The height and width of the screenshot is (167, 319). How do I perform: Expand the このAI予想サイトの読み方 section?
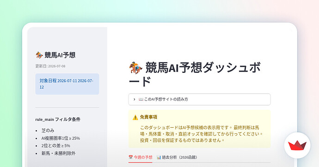point(199,99)
